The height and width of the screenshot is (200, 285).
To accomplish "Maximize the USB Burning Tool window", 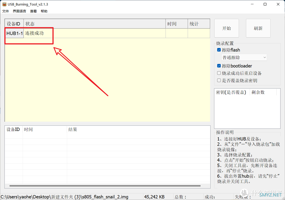I will [265, 4].
